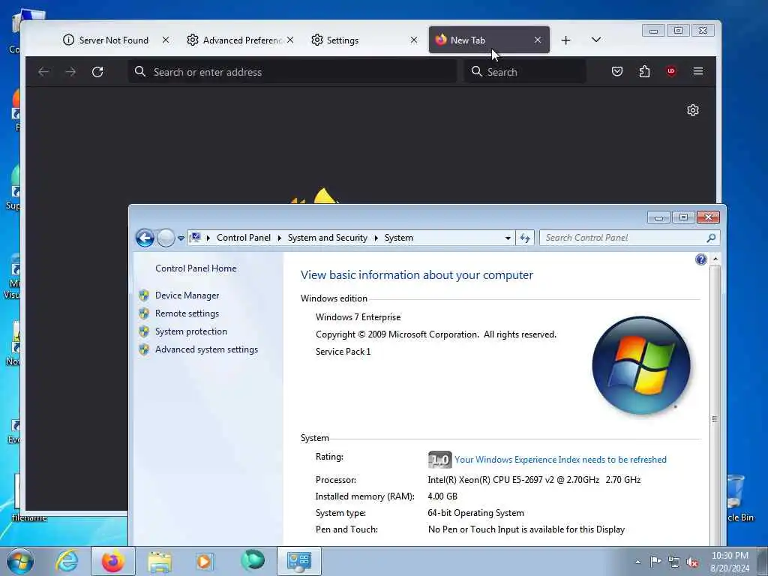The height and width of the screenshot is (576, 768).
Task: Refresh the Control Panel System page
Action: (x=524, y=238)
